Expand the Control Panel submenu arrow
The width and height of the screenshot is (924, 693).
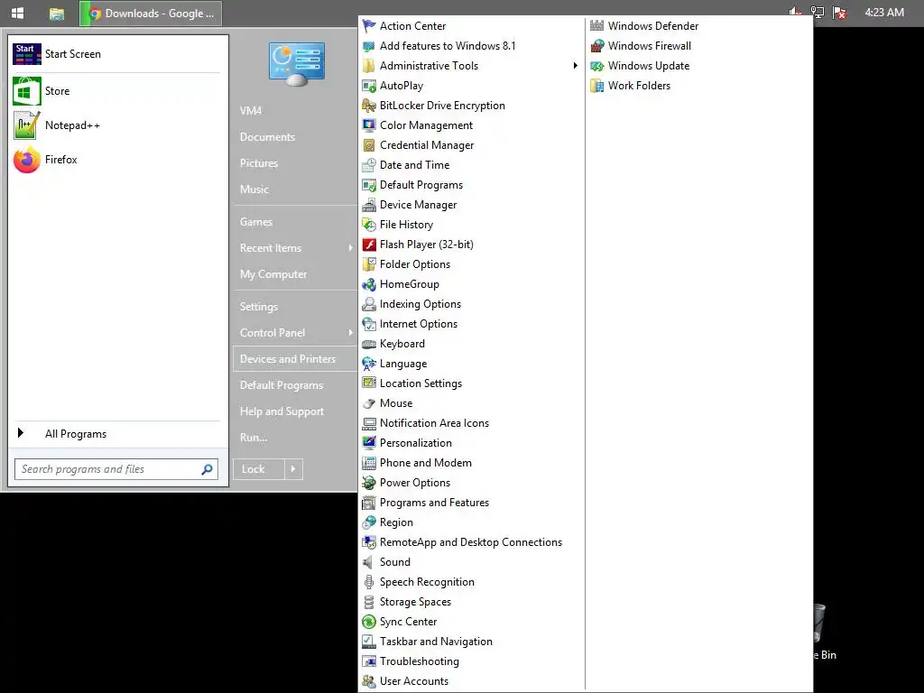tap(350, 333)
